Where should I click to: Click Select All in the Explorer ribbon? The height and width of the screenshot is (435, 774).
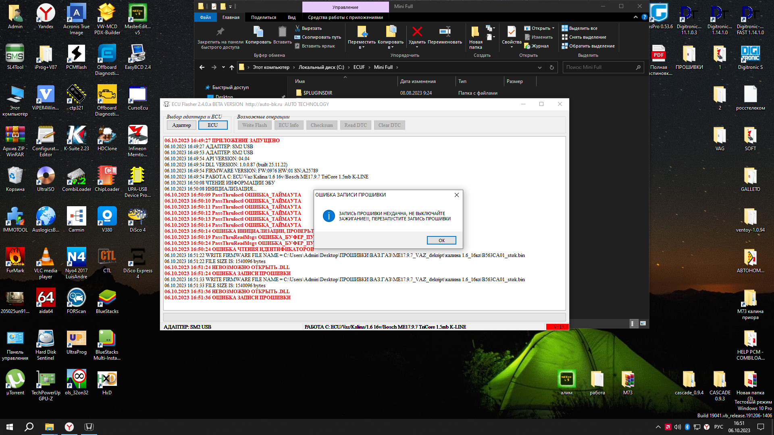point(583,28)
